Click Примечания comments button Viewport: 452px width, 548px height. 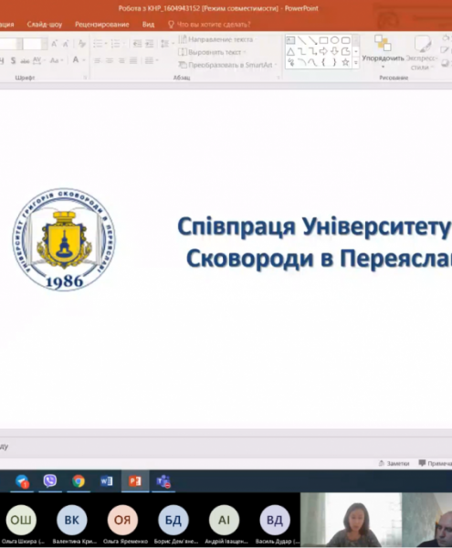coord(436,463)
